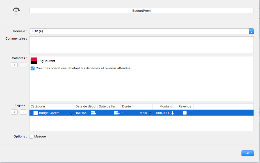Viewport: 260px width, 163px height.
Task: Click the budget gauge icon
Action: coord(16,11)
